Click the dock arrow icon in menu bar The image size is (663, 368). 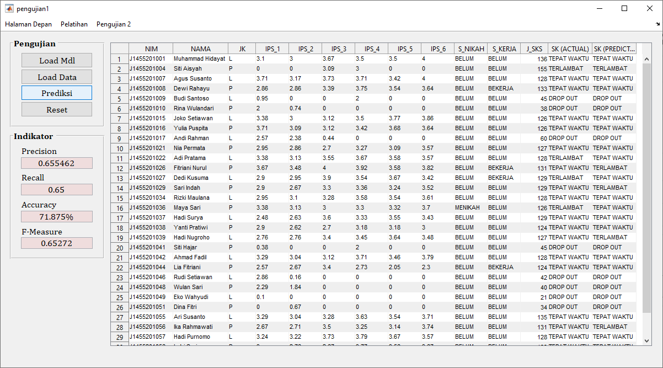point(657,24)
